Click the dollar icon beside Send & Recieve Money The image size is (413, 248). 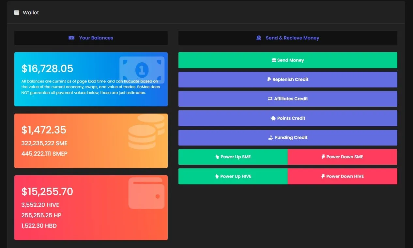(259, 38)
